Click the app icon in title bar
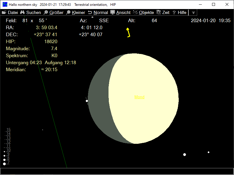Screen dimensions: 234x175 pyautogui.click(x=5, y=5)
